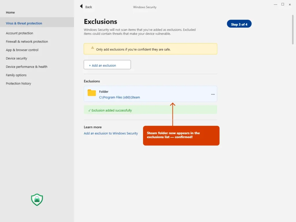This screenshot has height=222, width=296.
Task: Select Virus & threat protection
Action: [x=24, y=23]
